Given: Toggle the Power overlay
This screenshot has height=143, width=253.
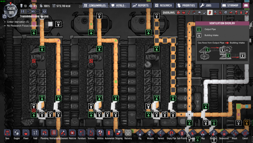Looking at the screenshot, I should coord(184,13).
